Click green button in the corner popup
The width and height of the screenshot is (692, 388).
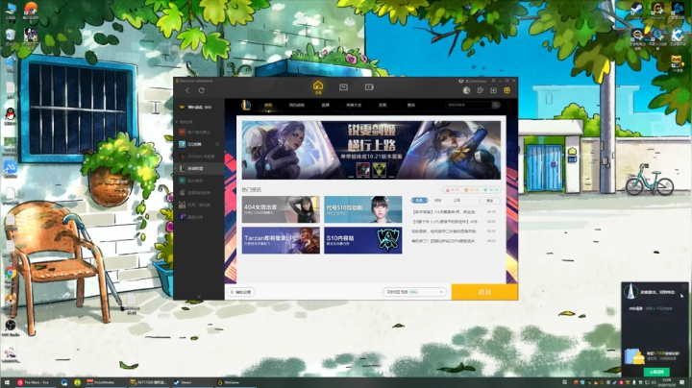(656, 372)
